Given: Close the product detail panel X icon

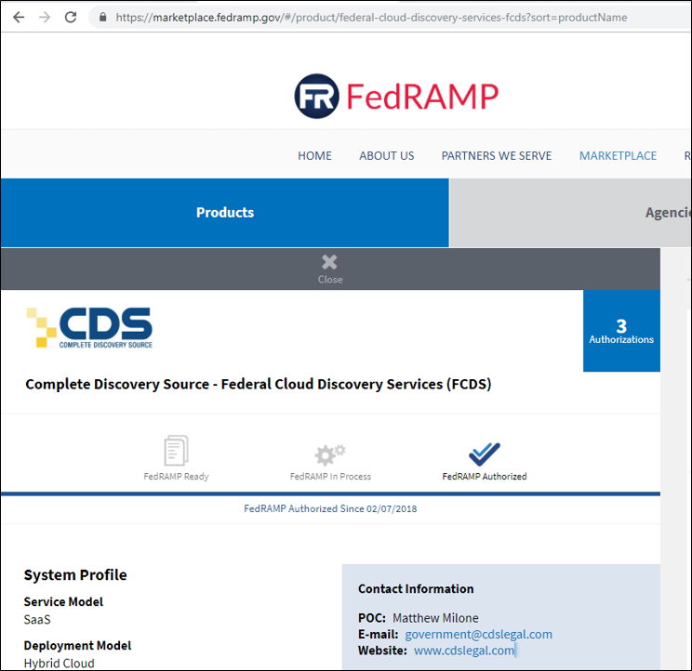Looking at the screenshot, I should 329,263.
